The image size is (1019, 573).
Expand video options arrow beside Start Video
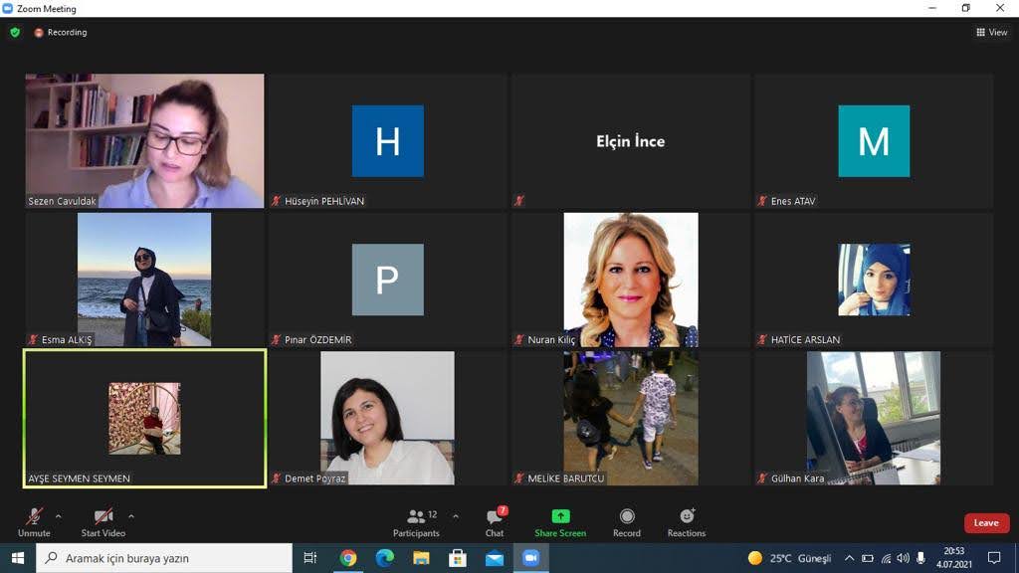tap(131, 516)
